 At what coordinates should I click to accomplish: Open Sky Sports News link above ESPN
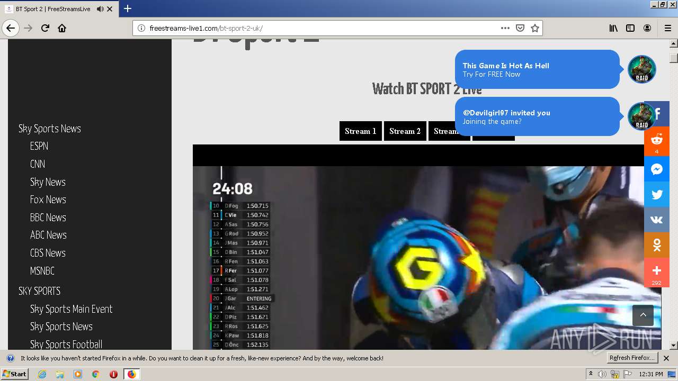click(x=50, y=129)
